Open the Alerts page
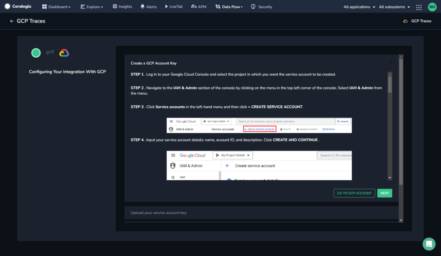This screenshot has height=256, width=441. (x=149, y=7)
